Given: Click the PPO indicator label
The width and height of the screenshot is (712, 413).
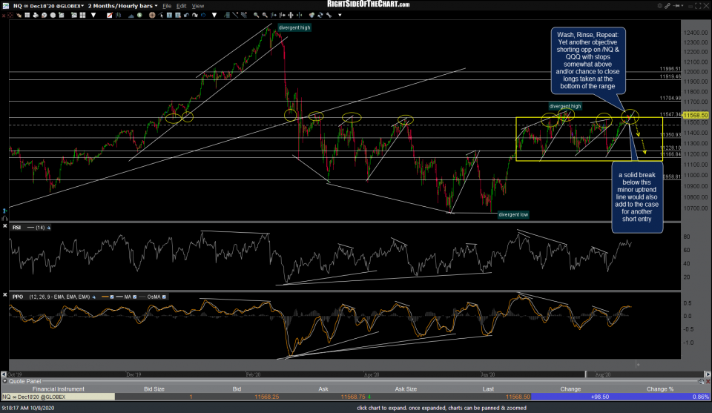Looking at the screenshot, I should 18,297.
